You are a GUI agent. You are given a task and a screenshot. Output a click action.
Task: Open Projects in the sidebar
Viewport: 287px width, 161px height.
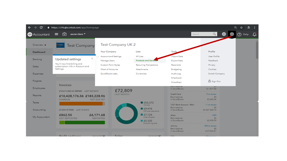[x=37, y=81]
